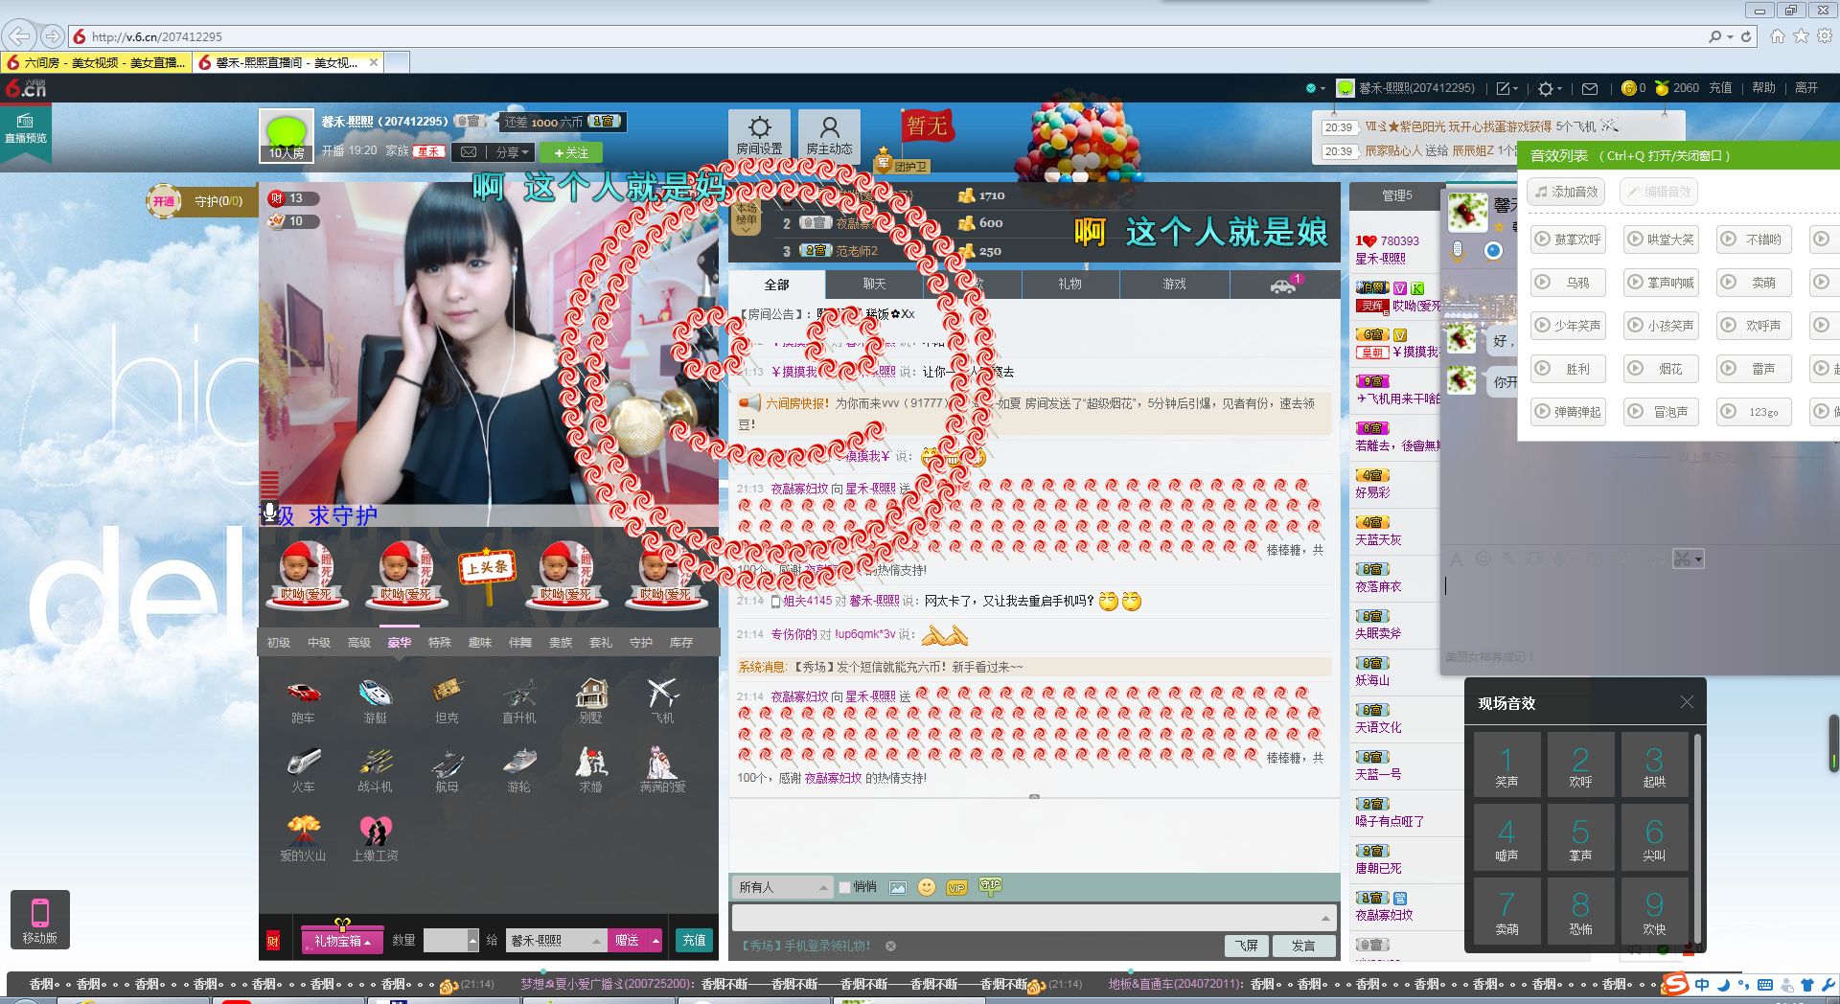Choose the 上缴工资 gift
This screenshot has height=1004, width=1840.
[x=375, y=838]
